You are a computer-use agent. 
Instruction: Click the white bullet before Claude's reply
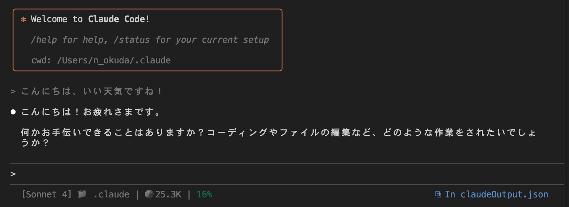pos(13,112)
